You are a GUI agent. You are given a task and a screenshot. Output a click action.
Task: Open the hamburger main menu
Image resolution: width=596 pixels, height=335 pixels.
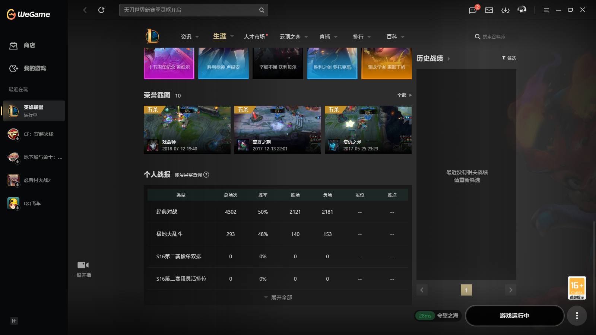click(546, 10)
